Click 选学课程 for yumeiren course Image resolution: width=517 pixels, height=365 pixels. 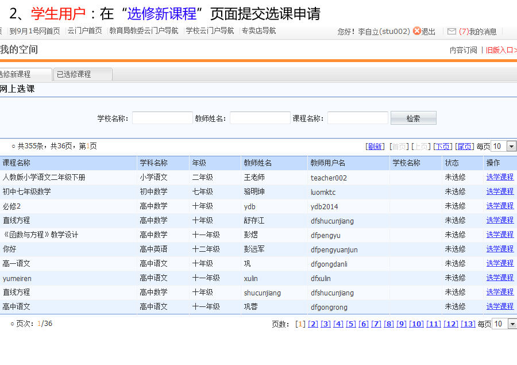[500, 278]
